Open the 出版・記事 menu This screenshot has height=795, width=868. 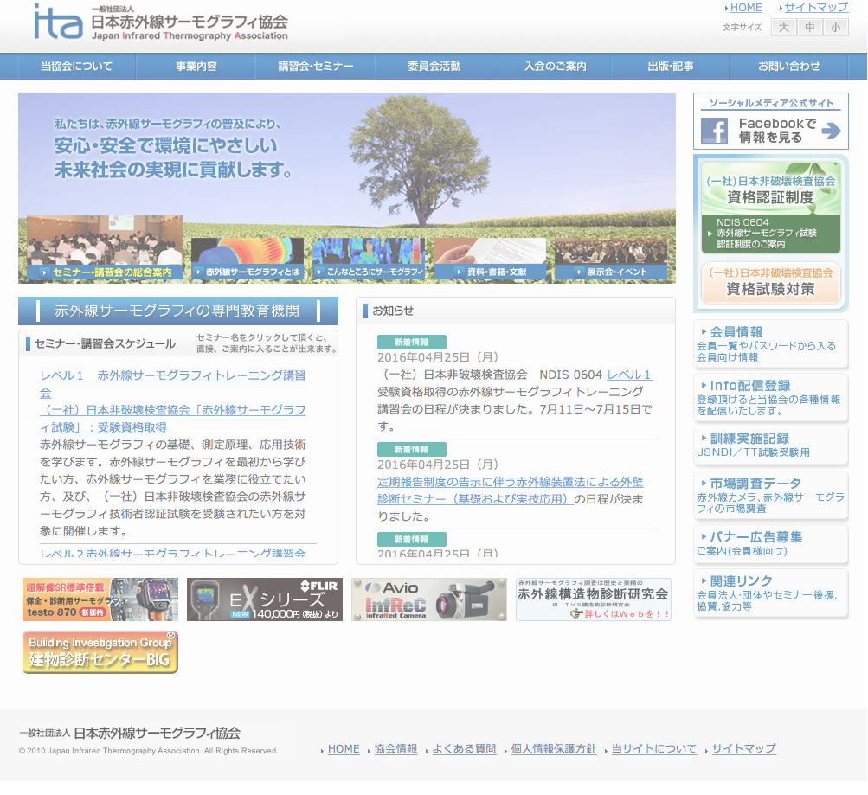click(671, 67)
